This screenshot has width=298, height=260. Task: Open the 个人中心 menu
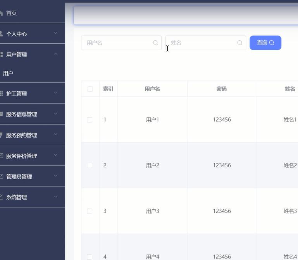pos(33,34)
